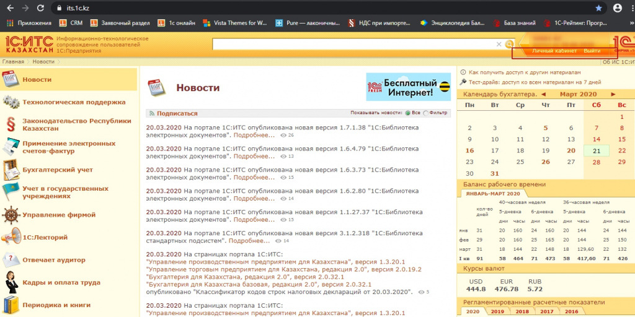Screen dimensions: 635x317
Task: Open the 1С-Рейтинг: Прогр... bookmark
Action: click(575, 23)
